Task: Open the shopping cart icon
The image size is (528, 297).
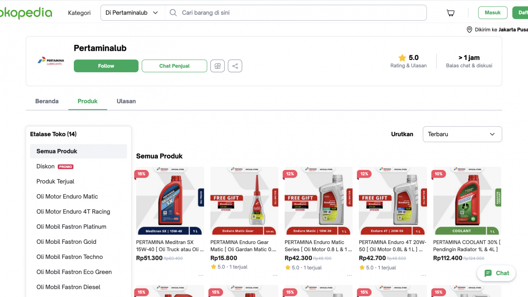Action: (450, 13)
